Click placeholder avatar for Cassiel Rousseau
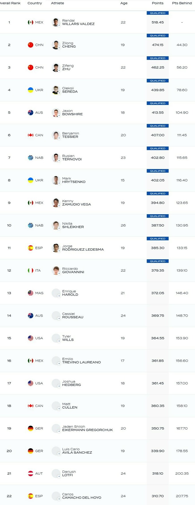 (56, 316)
